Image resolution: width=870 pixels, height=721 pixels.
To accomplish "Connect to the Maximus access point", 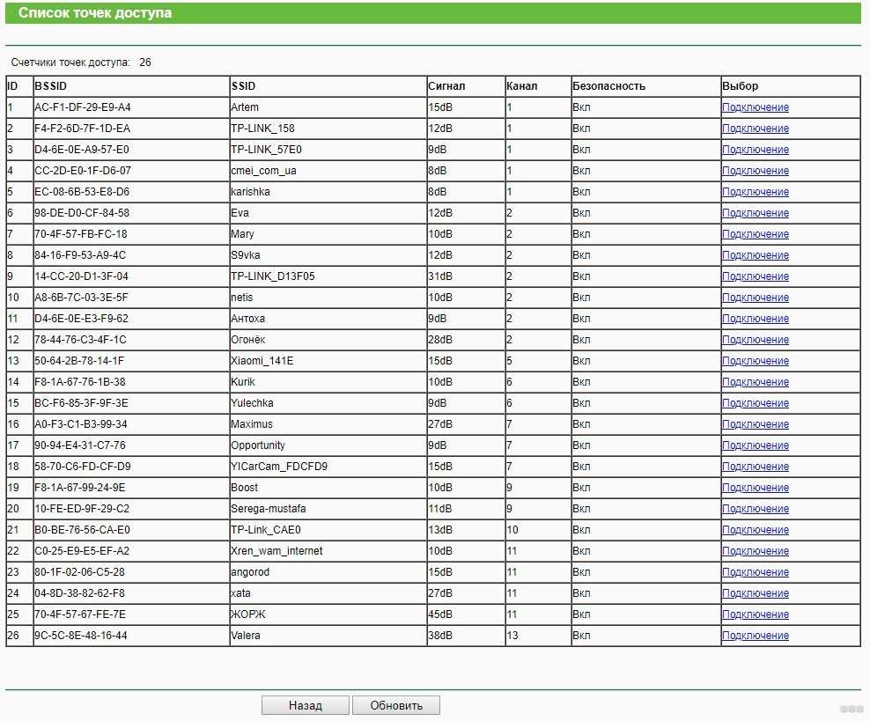I will [x=755, y=424].
